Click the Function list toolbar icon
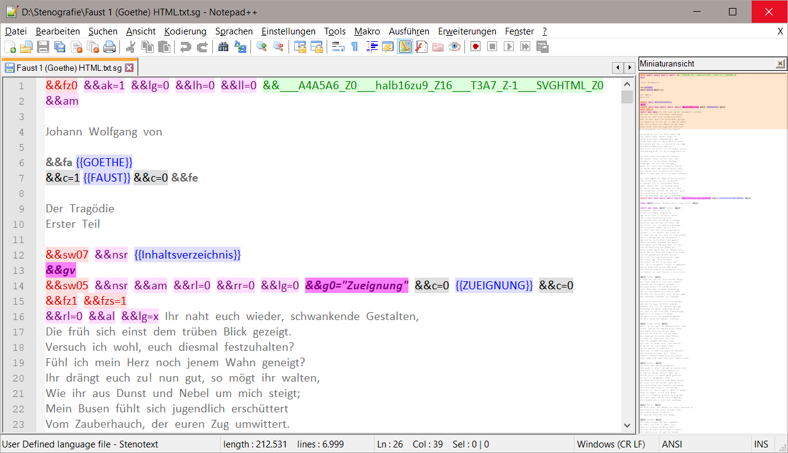This screenshot has width=788, height=453. click(421, 47)
